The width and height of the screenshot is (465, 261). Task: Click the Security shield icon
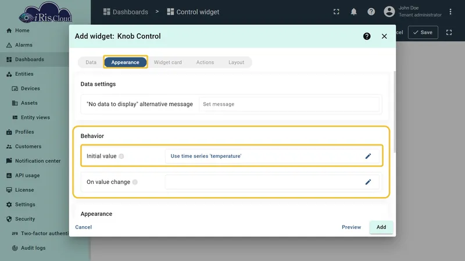click(9, 219)
